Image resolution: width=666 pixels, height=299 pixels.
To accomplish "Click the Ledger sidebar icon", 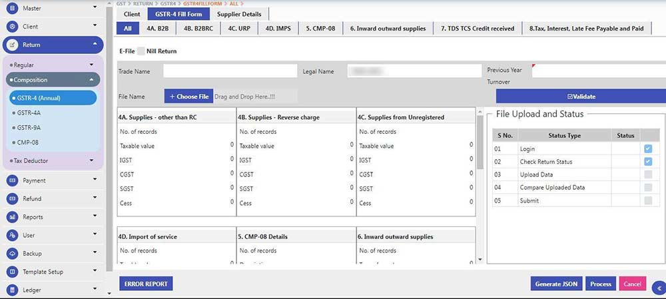I will (x=12, y=290).
